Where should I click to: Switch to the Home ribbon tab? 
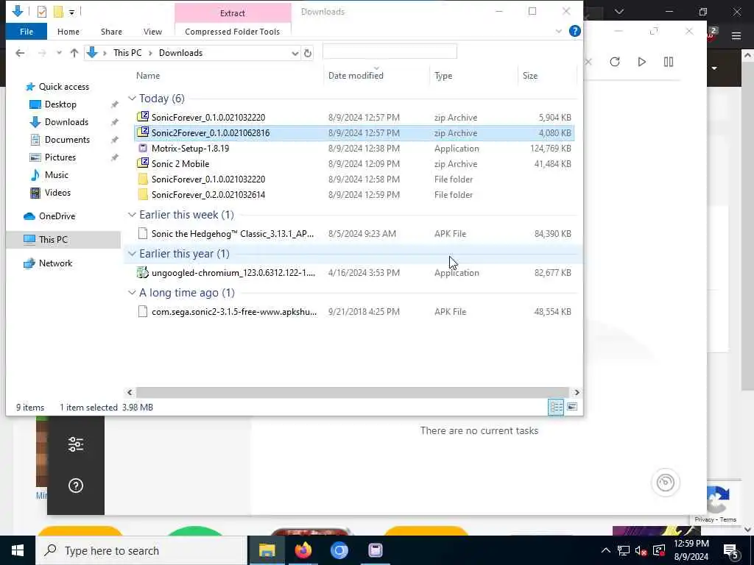[68, 32]
